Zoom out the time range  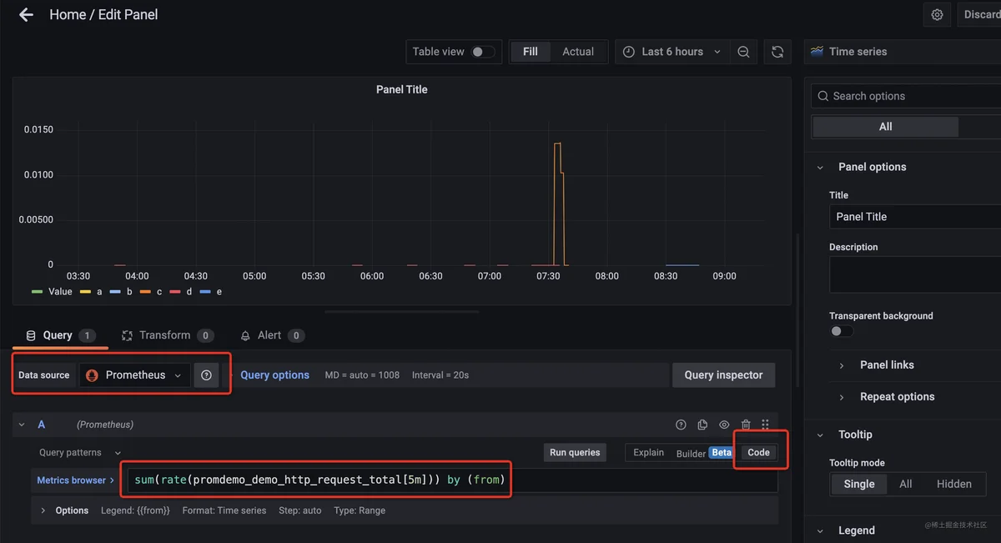coord(743,52)
